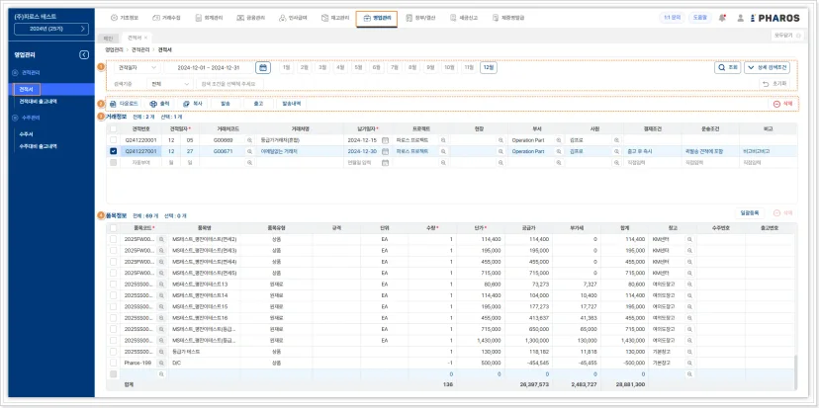Click the date range field 2024-12-01 ~ 2024-12-31
The width and height of the screenshot is (819, 408).
click(x=208, y=68)
